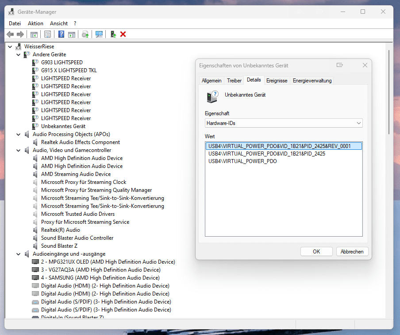The height and width of the screenshot is (335, 400).
Task: Toggle the console tree pane icon
Action: tap(34, 34)
